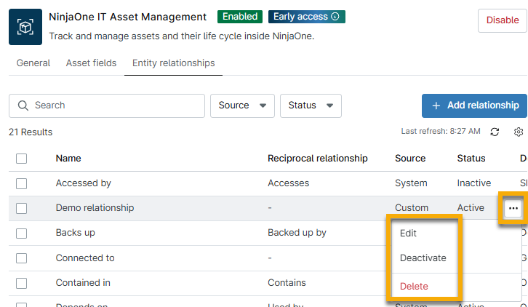Click Delete in the row actions menu
Viewport: 528px width, 307px height.
(414, 286)
